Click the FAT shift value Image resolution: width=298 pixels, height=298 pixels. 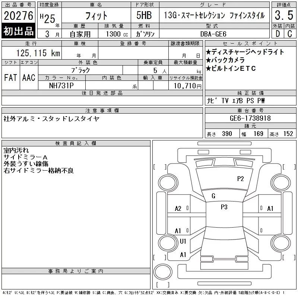coord(10,77)
